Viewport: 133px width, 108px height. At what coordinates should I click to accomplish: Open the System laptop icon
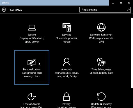(32, 27)
